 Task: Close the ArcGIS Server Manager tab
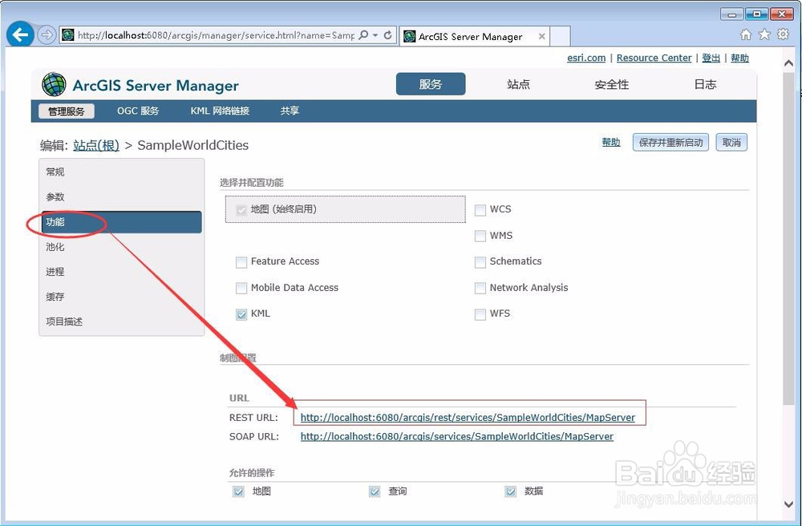[x=541, y=36]
